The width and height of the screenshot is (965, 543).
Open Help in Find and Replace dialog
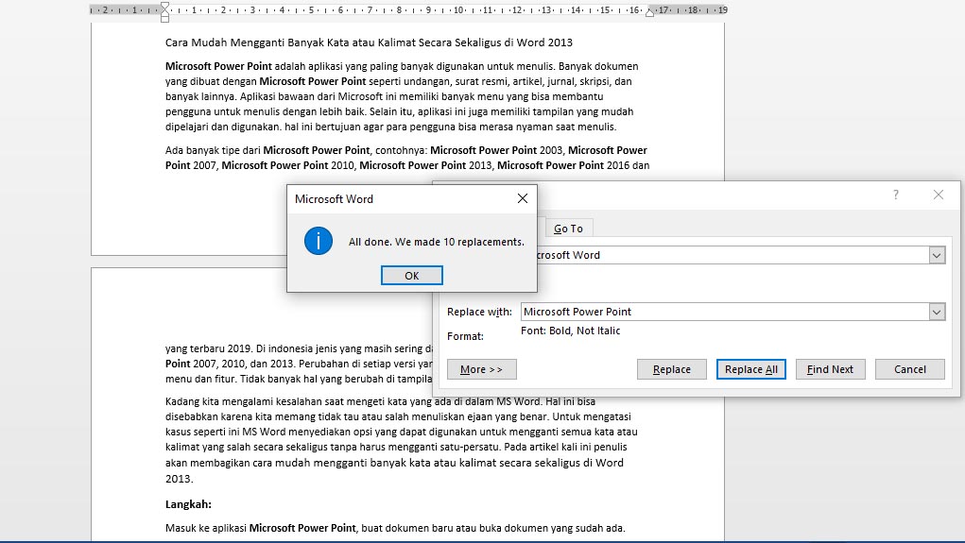click(x=896, y=195)
